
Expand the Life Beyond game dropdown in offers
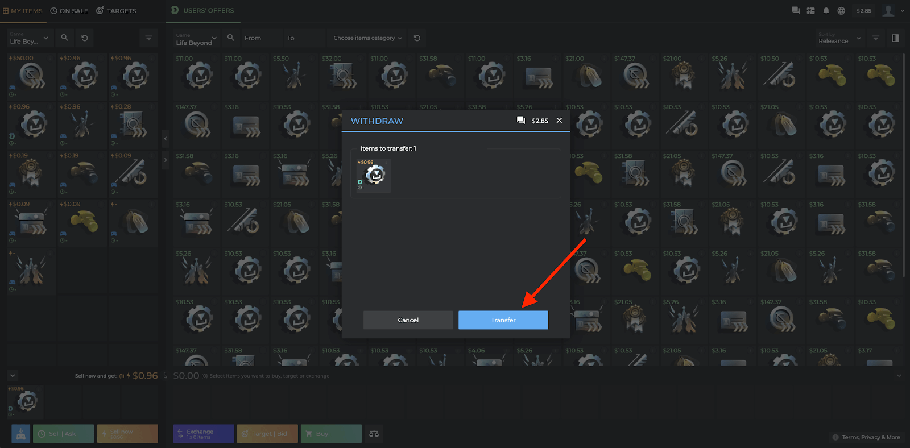point(196,38)
